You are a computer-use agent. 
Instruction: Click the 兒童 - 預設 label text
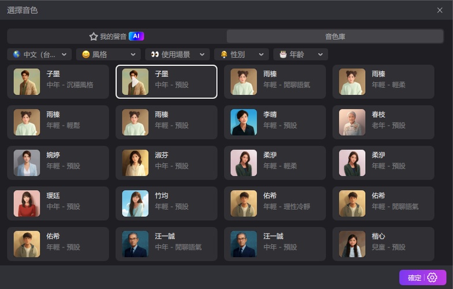point(388,247)
